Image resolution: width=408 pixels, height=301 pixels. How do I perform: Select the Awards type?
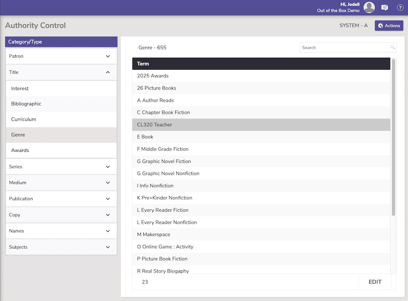click(20, 150)
